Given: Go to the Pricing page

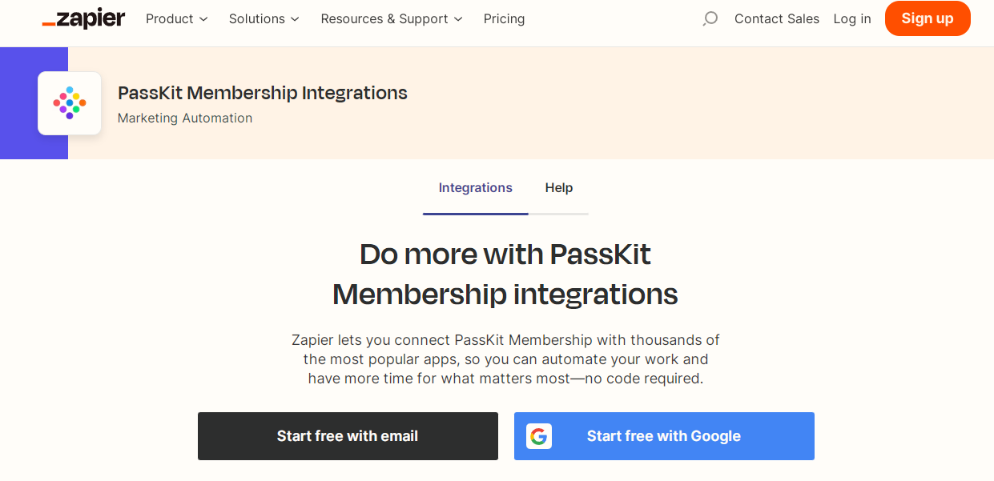Looking at the screenshot, I should click(504, 18).
